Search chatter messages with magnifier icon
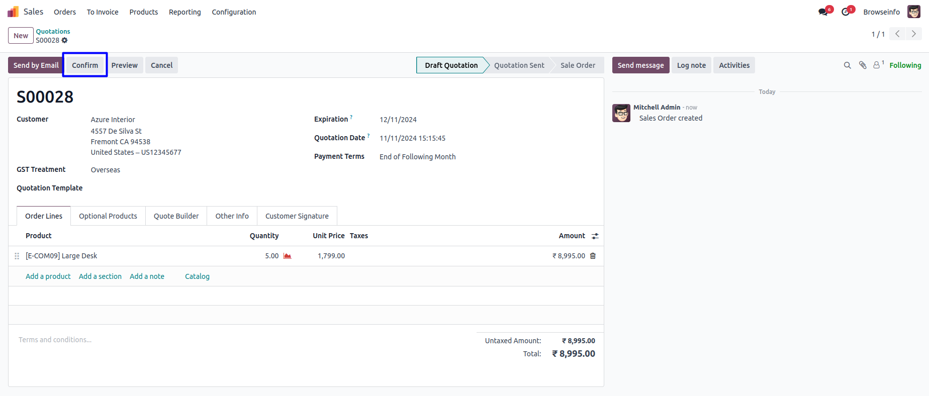 847,65
